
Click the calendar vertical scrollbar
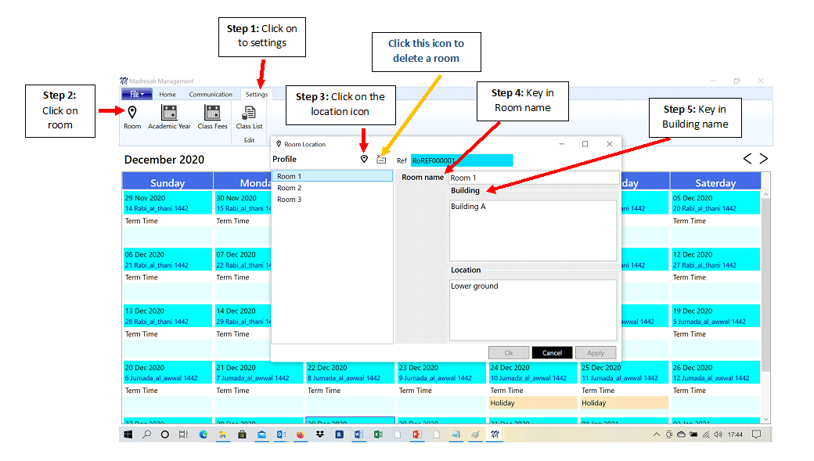(x=765, y=305)
